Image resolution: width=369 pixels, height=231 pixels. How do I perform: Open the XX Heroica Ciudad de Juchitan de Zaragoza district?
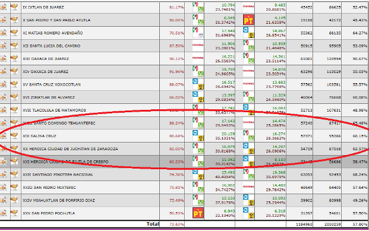[x=70, y=148]
